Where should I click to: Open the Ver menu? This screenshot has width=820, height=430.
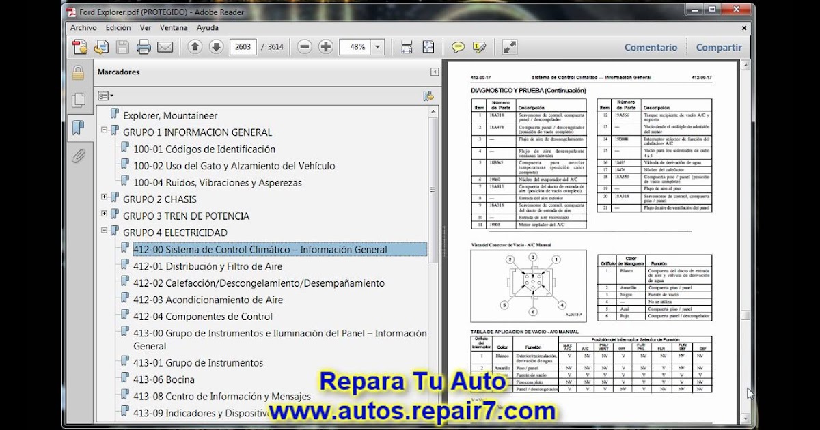(146, 28)
